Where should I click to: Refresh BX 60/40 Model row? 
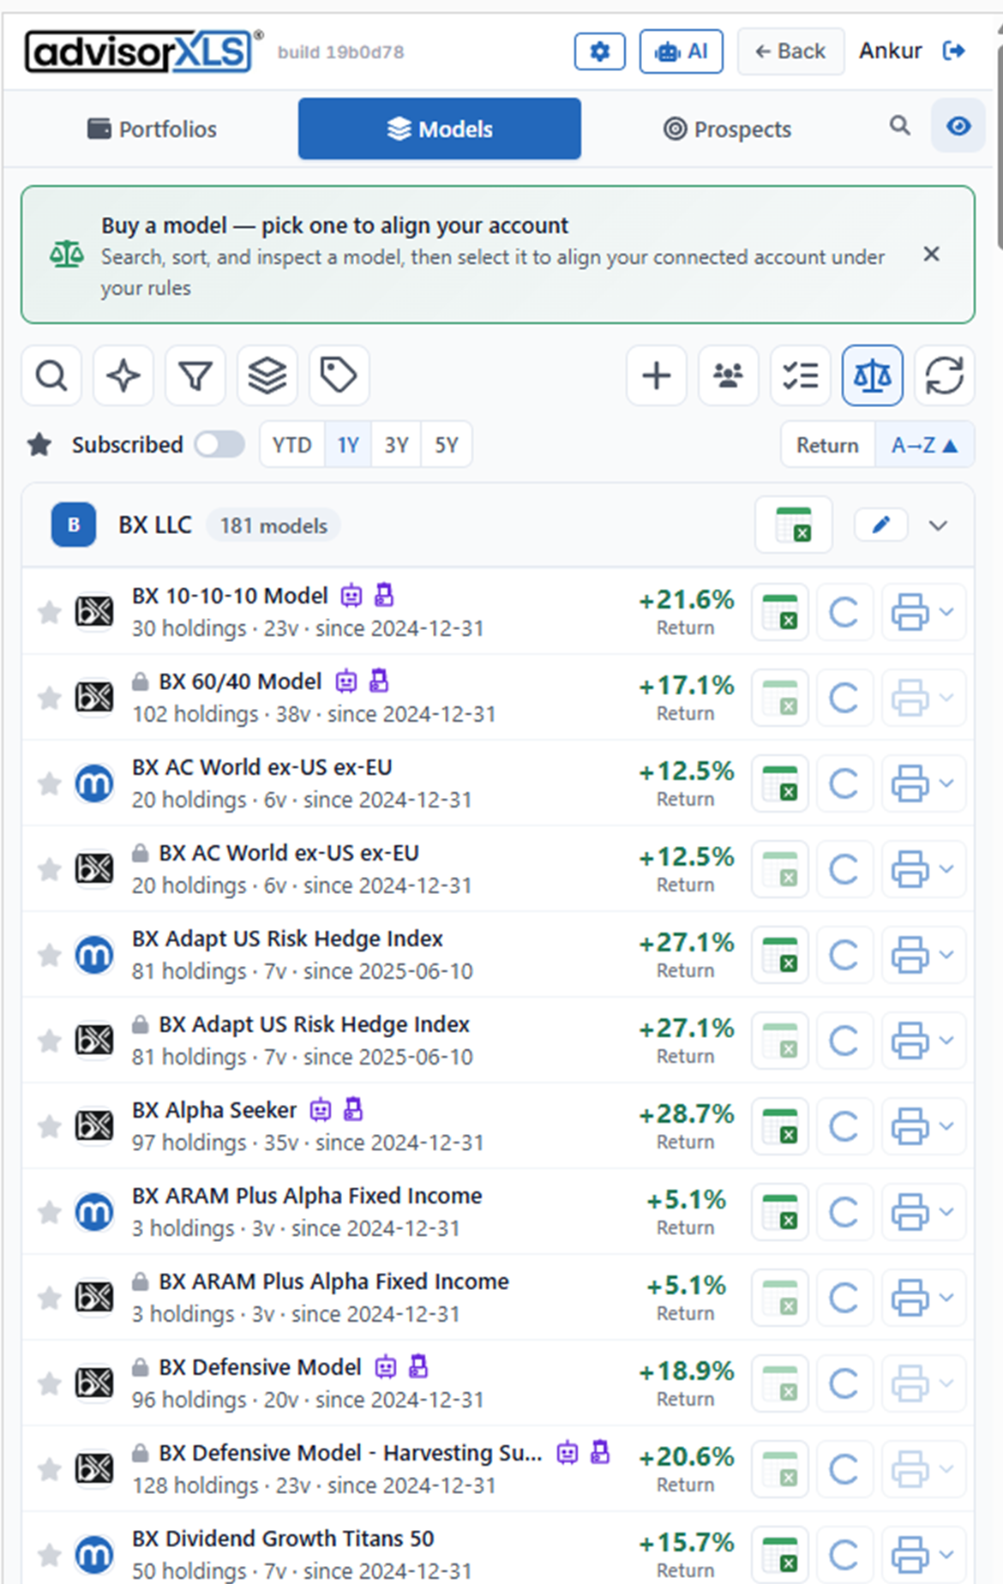pos(844,698)
